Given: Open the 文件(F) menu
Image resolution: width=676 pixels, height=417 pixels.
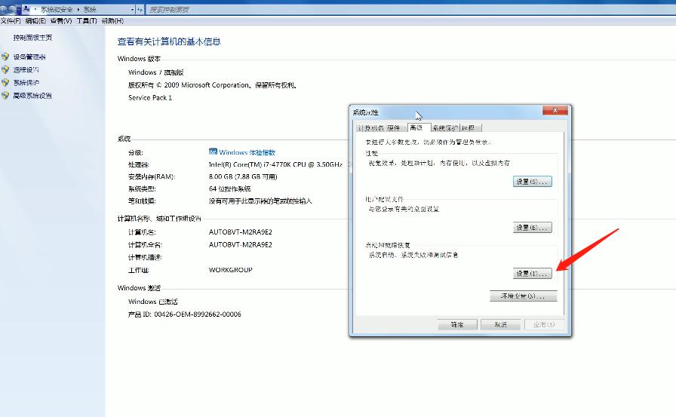Looking at the screenshot, I should (11, 20).
